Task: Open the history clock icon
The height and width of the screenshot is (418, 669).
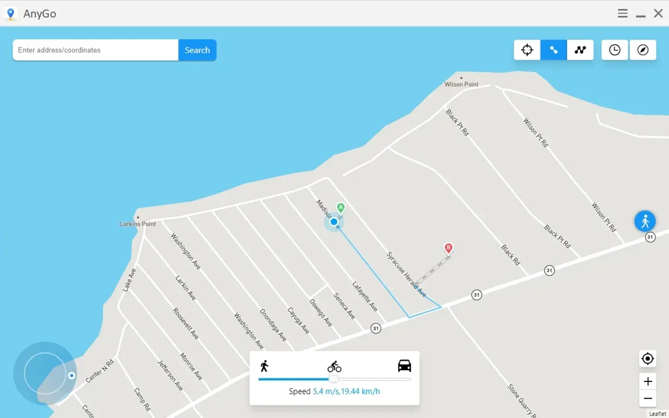Action: tap(615, 50)
